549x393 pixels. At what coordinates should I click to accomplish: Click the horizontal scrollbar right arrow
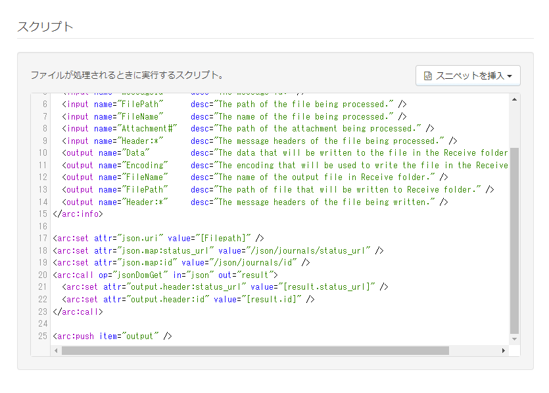point(504,350)
